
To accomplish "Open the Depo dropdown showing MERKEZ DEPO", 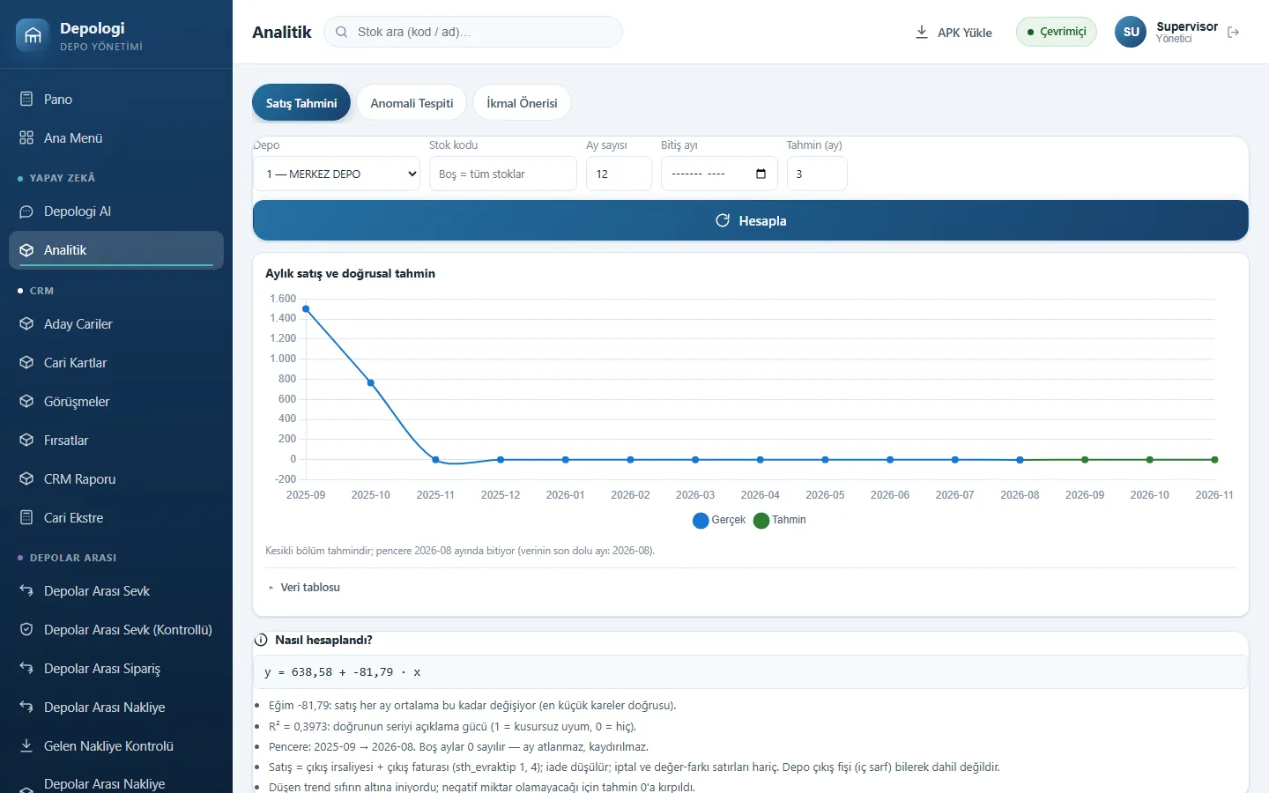I will [x=337, y=174].
